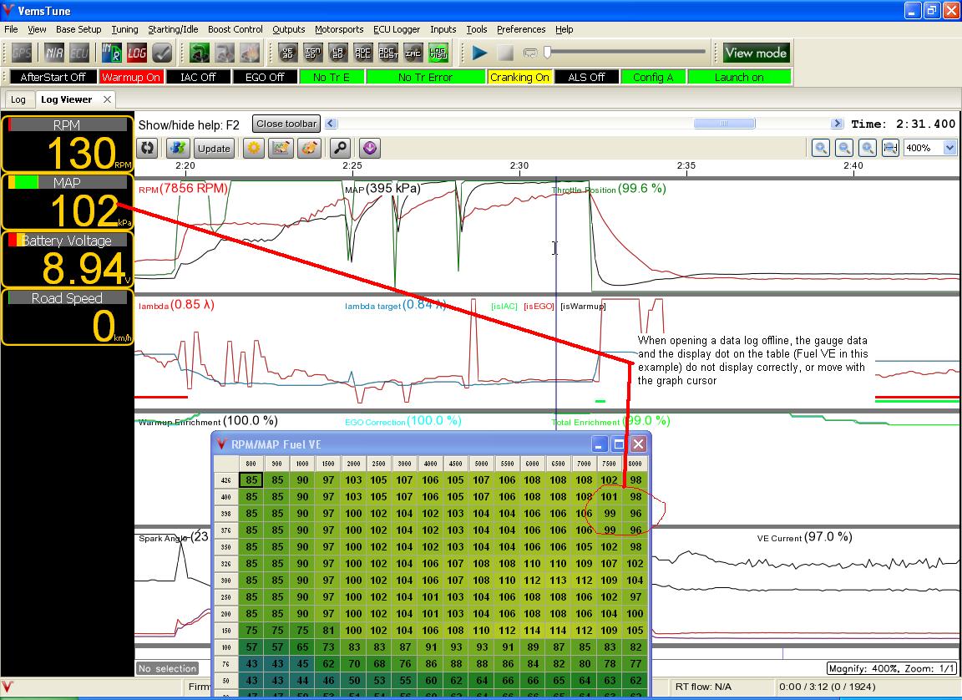
Task: Open the Base Setup menu
Action: coord(78,29)
